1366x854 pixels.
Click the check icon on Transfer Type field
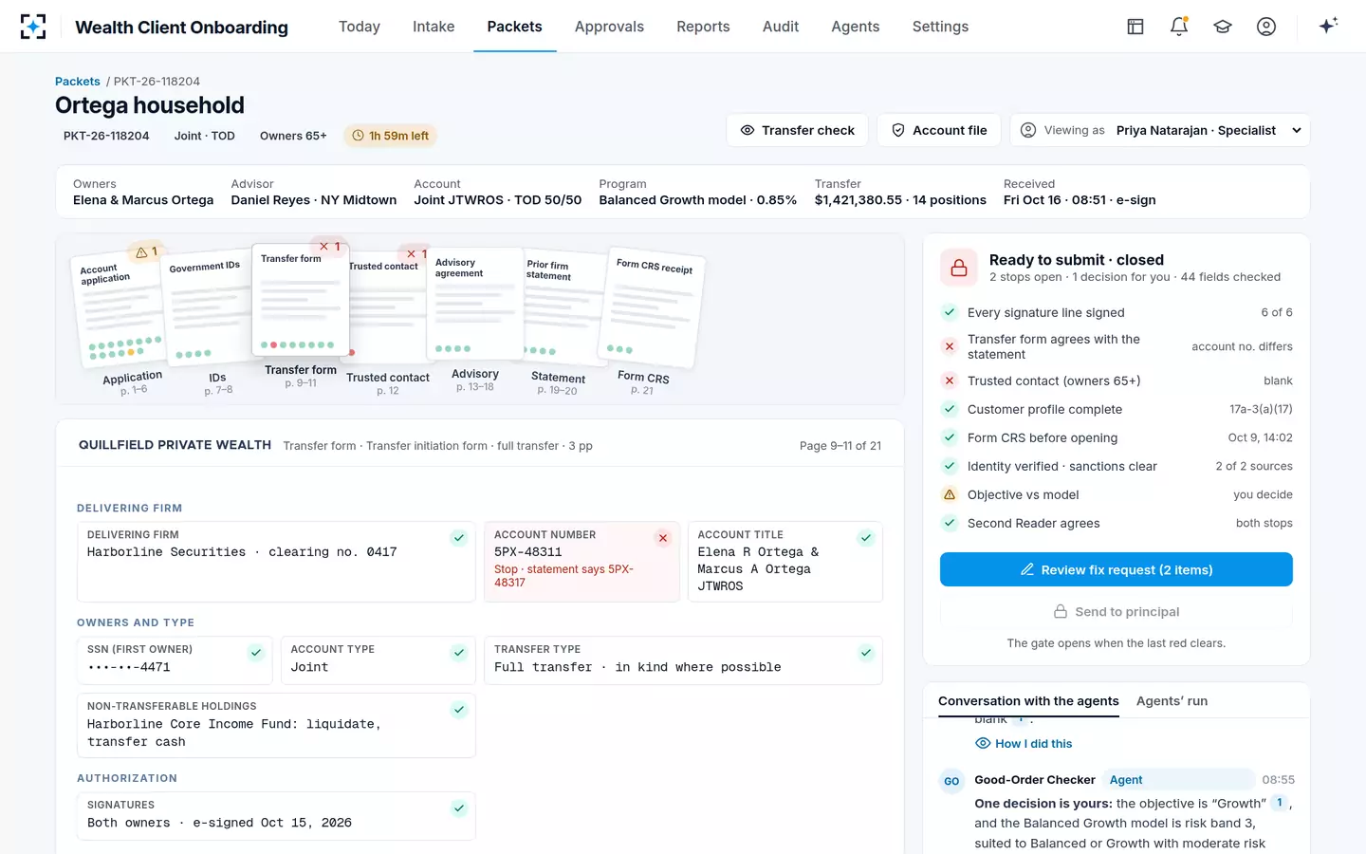(x=866, y=653)
